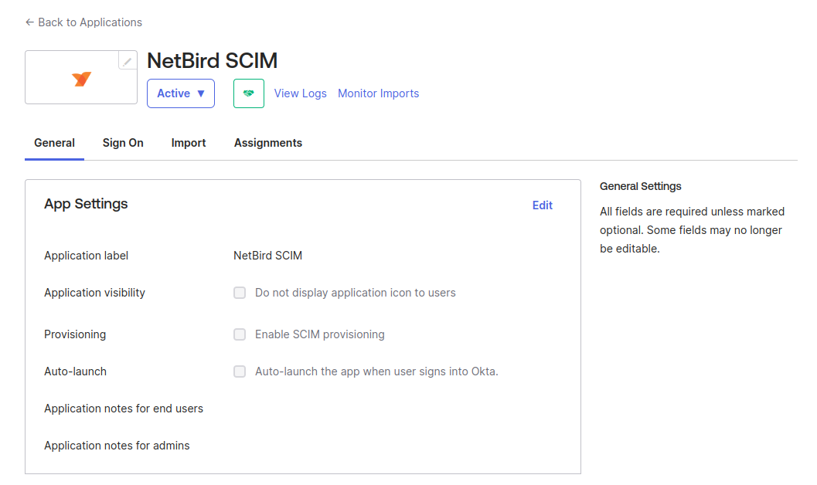Check 'Do not display application icon to users'
This screenshot has width=817, height=485.
[x=240, y=293]
